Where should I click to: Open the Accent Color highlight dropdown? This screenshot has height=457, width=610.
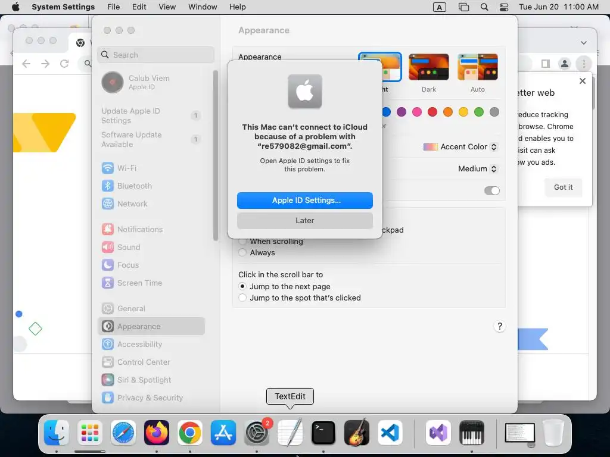[x=460, y=147]
